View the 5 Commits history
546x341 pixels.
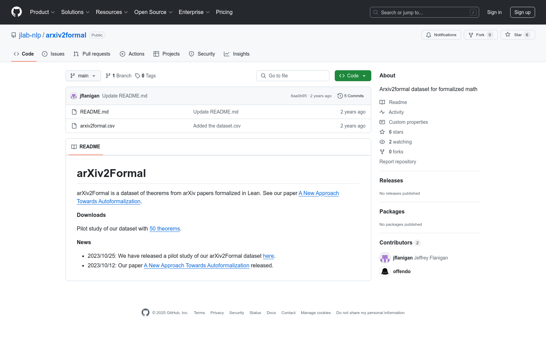(351, 96)
